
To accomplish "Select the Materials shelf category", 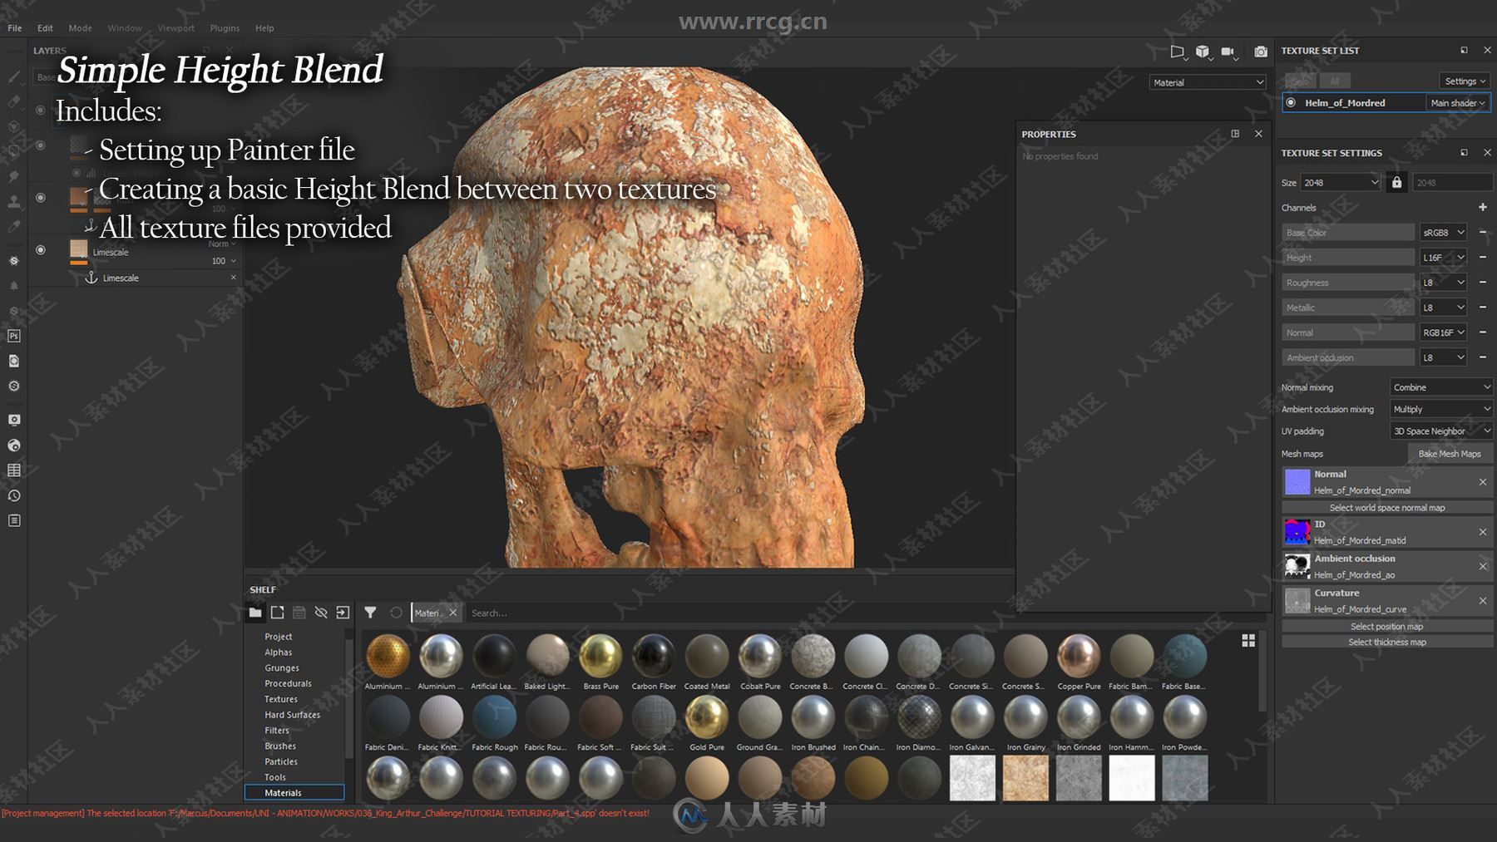I will coord(294,793).
